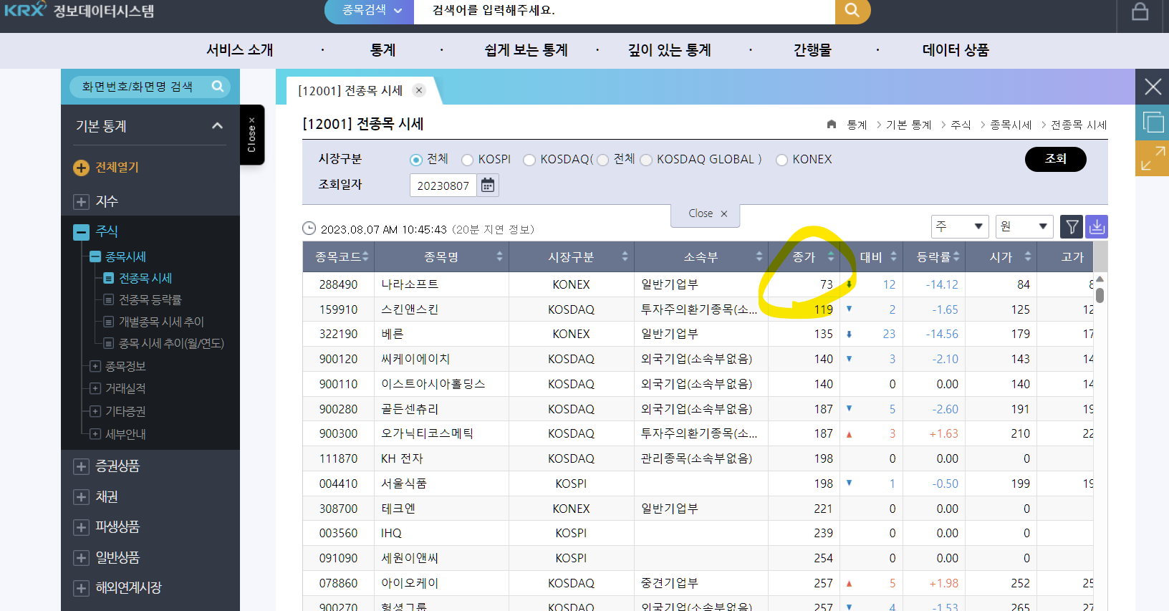Click the KRX logo
Screen dimensions: 1169x611
pos(25,10)
